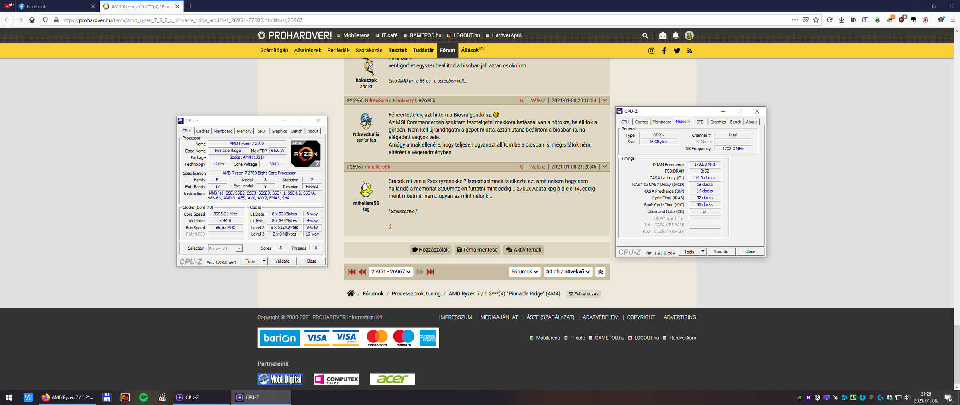Viewport: 960px width, 405px height.
Task: Open the Socket #1 selection dropdown in CPU-Z
Action: coord(225,248)
